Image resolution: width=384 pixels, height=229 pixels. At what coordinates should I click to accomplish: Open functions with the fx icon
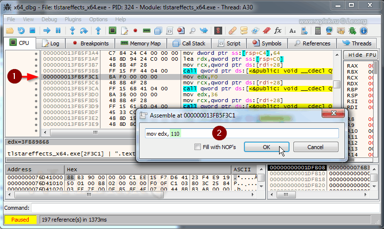click(x=278, y=31)
